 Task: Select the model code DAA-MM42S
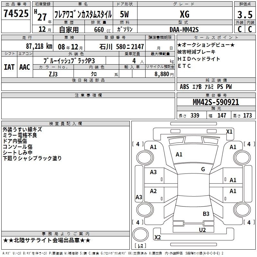(x=184, y=30)
